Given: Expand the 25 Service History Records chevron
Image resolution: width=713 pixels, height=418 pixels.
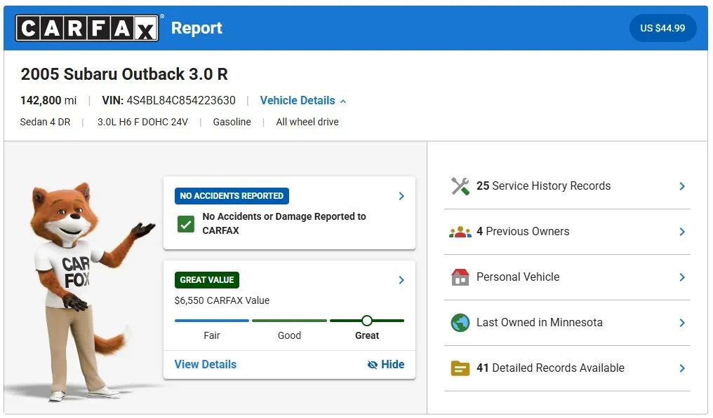Looking at the screenshot, I should tap(681, 186).
